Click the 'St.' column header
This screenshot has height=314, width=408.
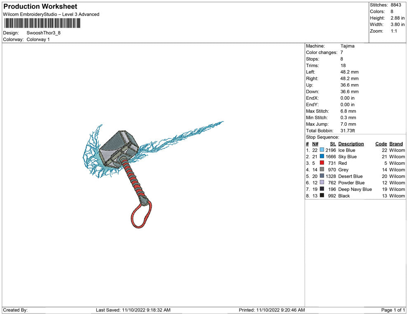tap(333, 144)
